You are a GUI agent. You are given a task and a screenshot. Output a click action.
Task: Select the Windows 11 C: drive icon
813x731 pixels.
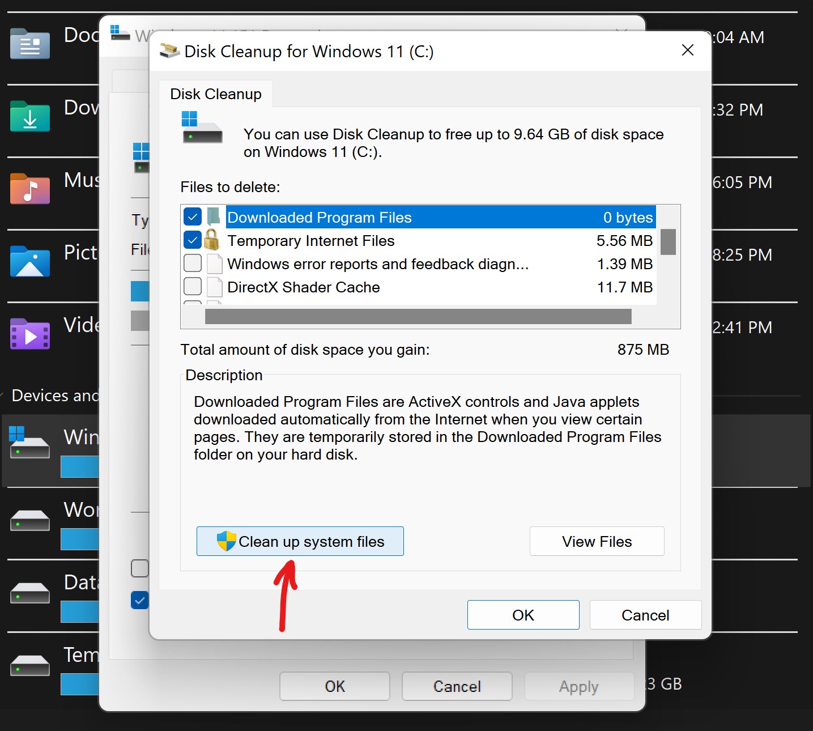point(29,443)
